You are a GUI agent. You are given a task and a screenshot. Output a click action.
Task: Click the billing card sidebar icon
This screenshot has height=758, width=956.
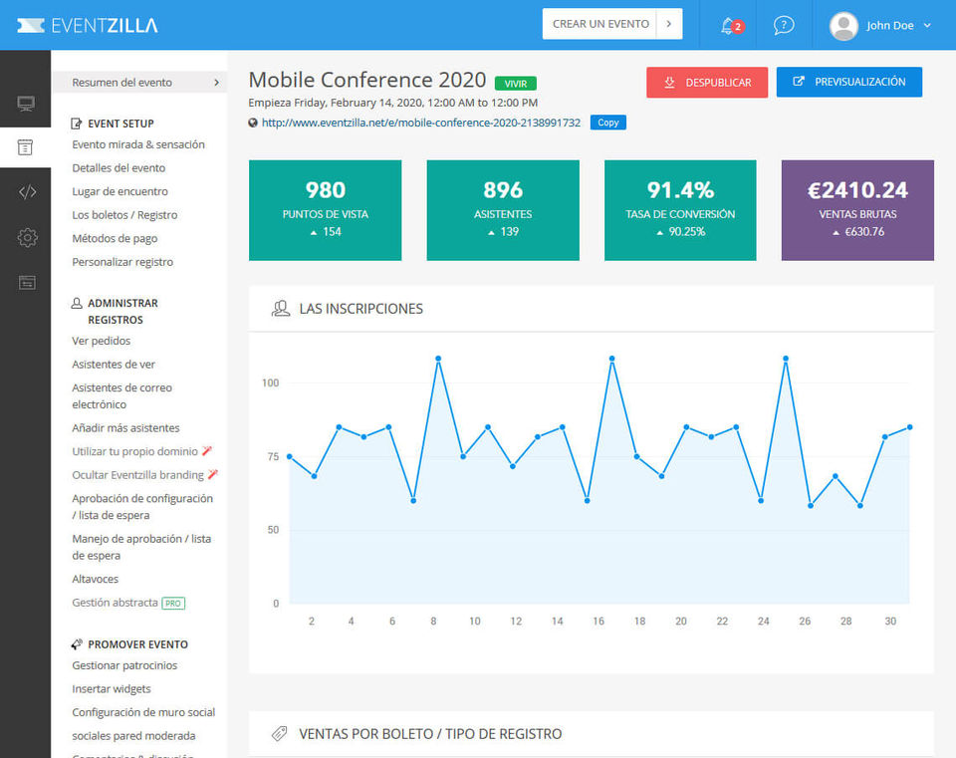[27, 282]
